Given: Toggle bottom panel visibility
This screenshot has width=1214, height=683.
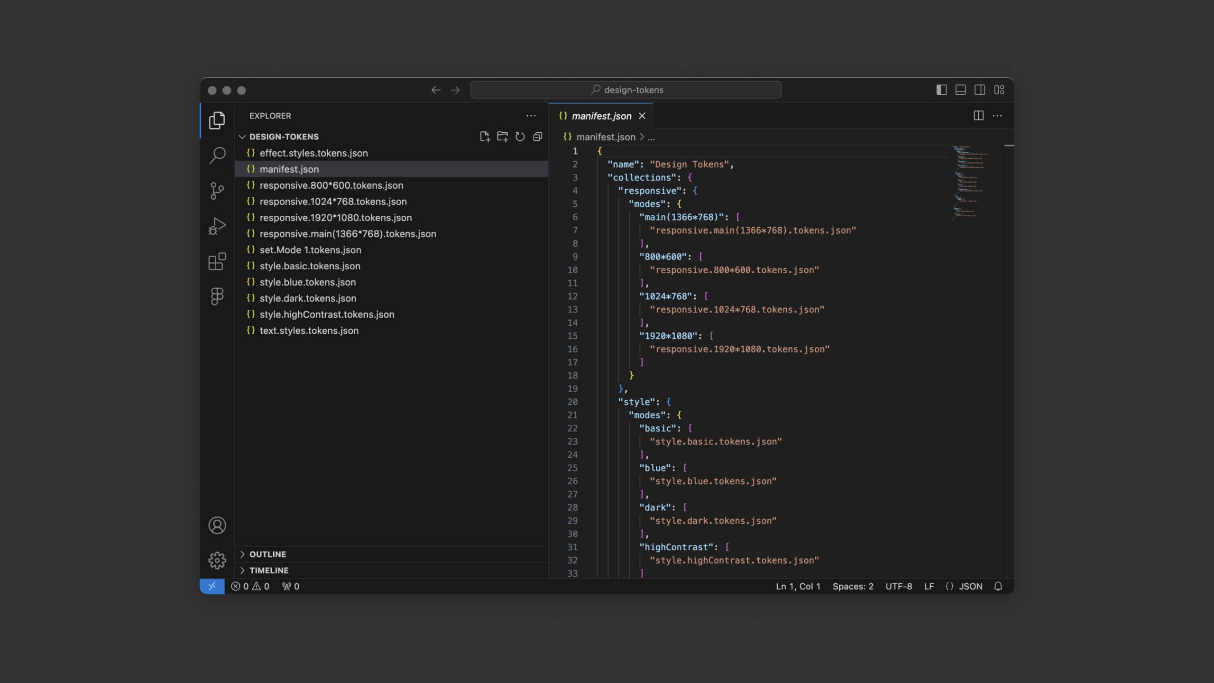Looking at the screenshot, I should point(960,90).
